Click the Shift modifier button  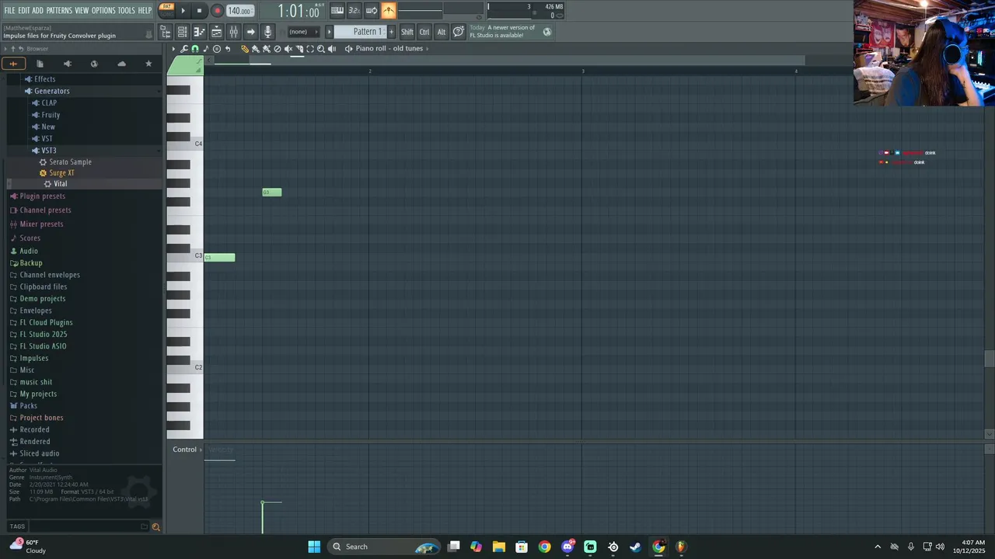click(x=407, y=32)
